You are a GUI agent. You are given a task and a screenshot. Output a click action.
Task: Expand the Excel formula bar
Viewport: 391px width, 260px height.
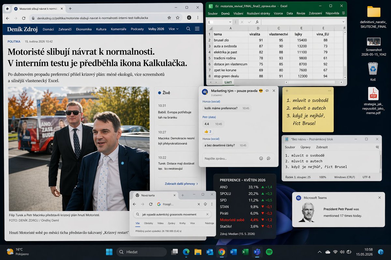[x=343, y=22]
